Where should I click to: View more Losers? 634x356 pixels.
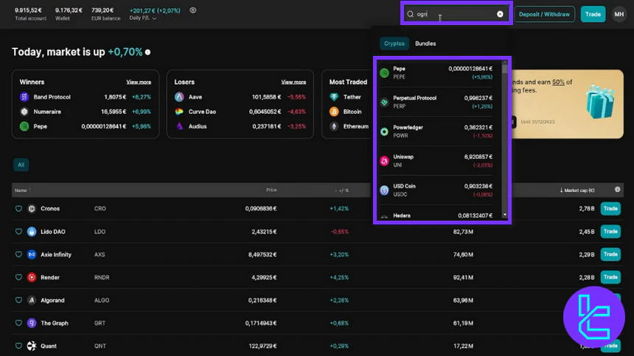click(293, 82)
